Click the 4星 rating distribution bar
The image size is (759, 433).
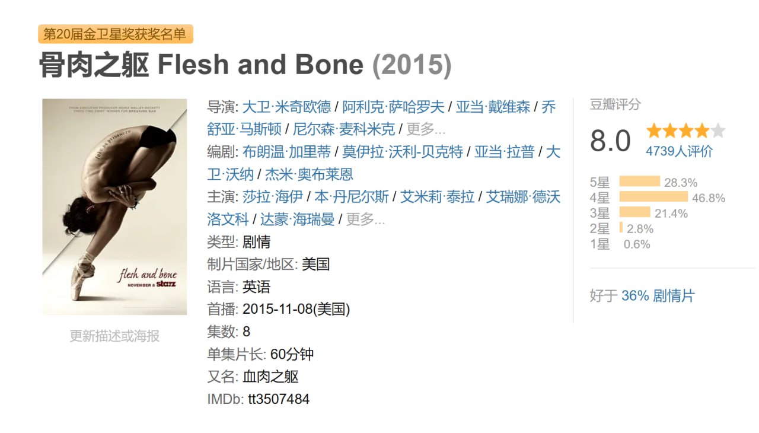tap(653, 198)
